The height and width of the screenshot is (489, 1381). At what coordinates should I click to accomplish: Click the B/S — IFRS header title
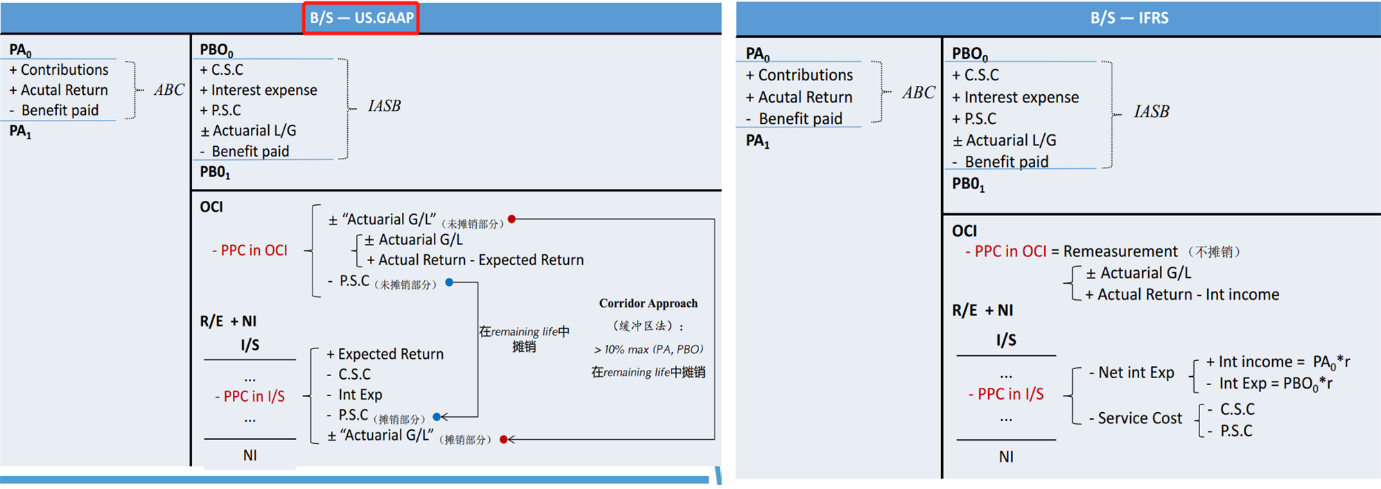tap(1129, 18)
